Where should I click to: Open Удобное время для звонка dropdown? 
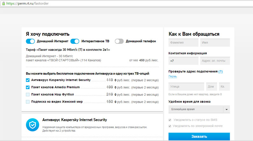click(199, 109)
